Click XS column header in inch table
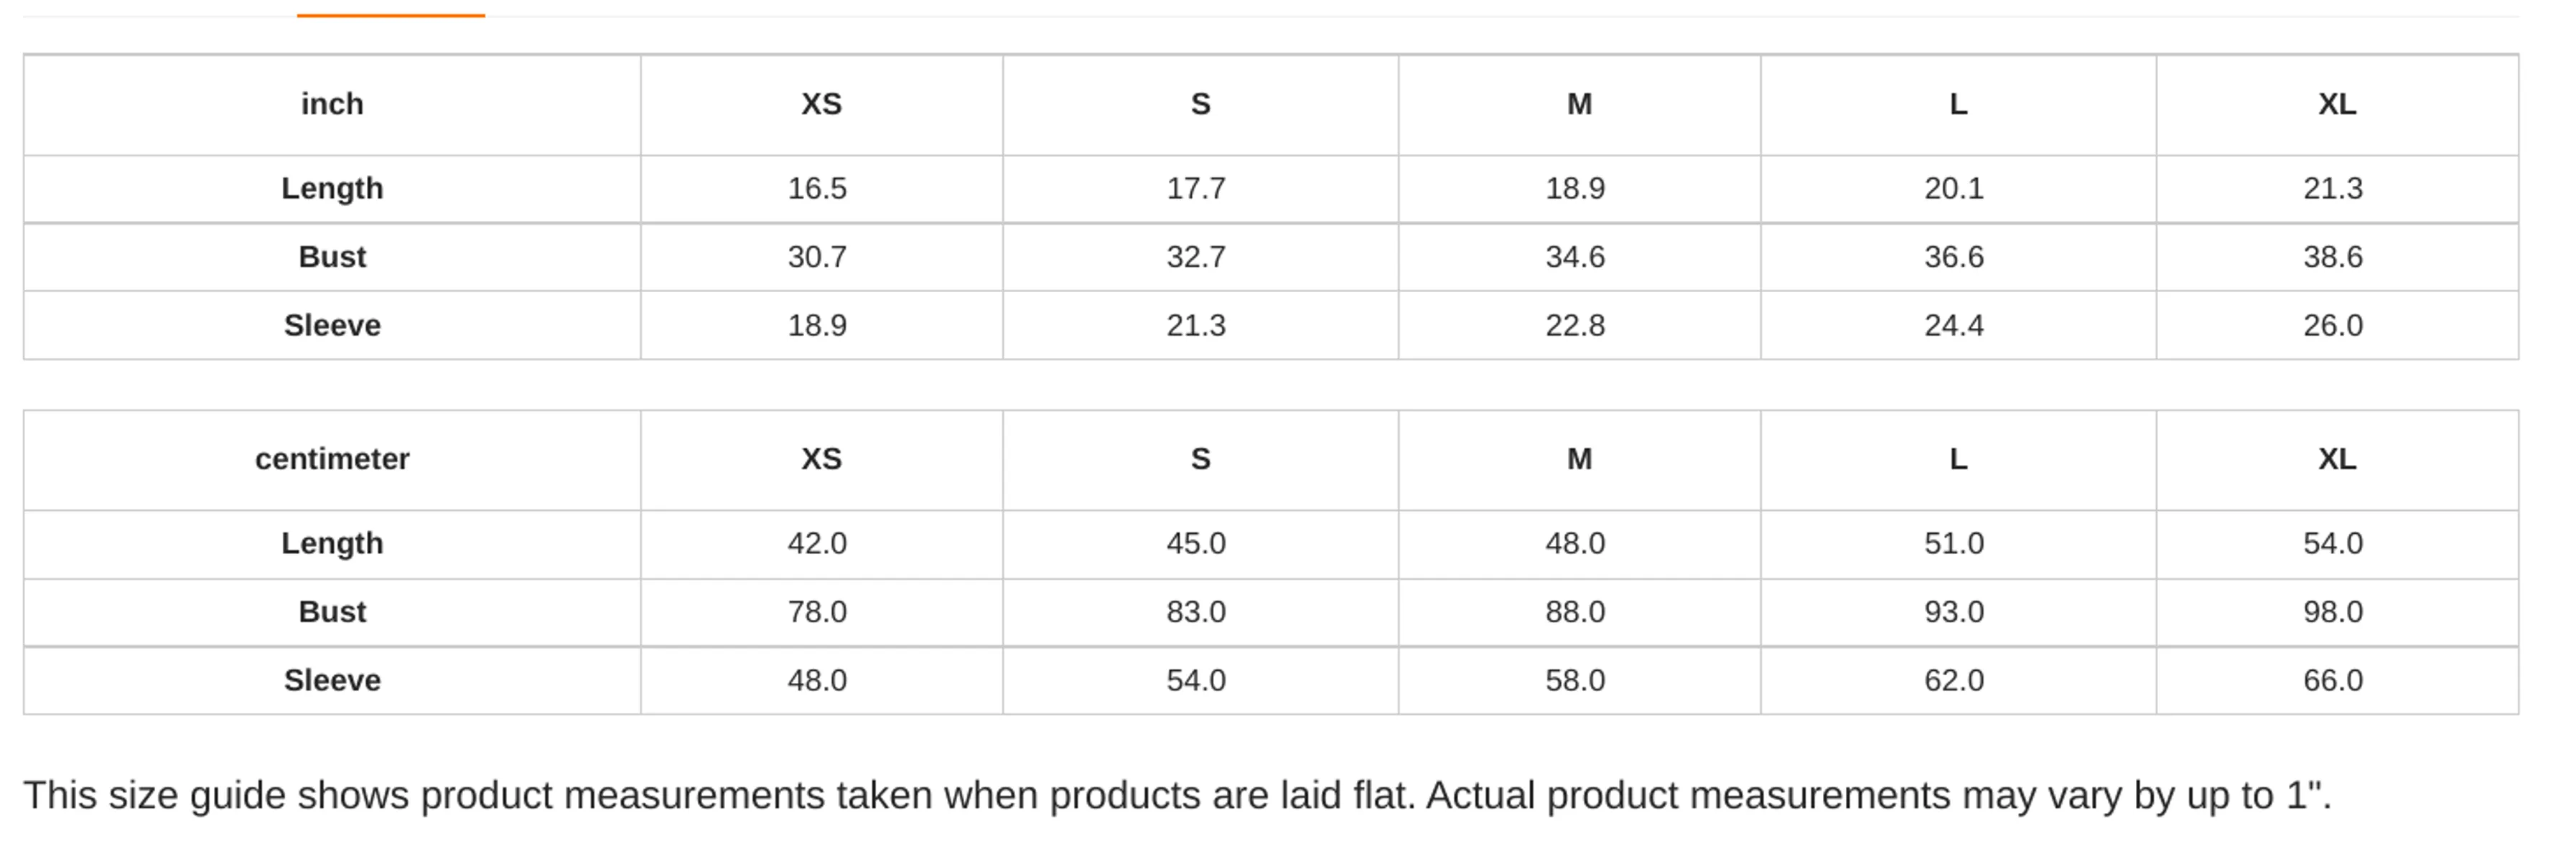Viewport: 2576px width, 861px height. (x=822, y=105)
